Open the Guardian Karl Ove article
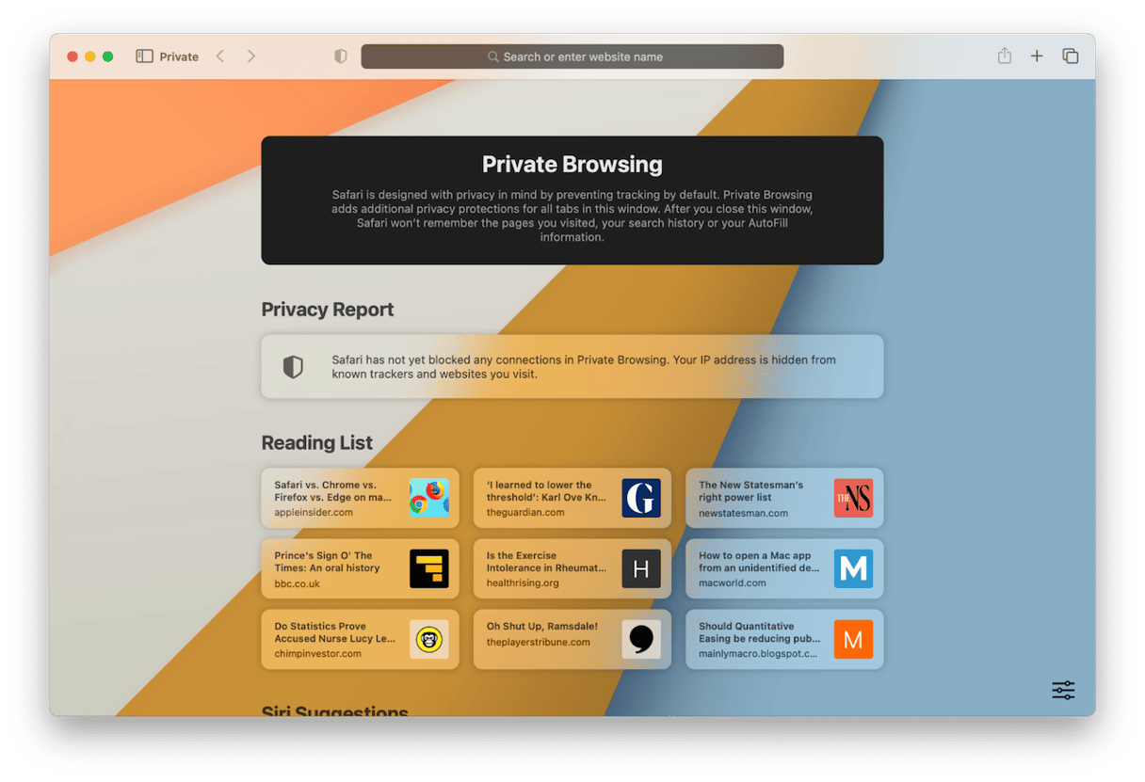The image size is (1145, 782). click(546, 498)
